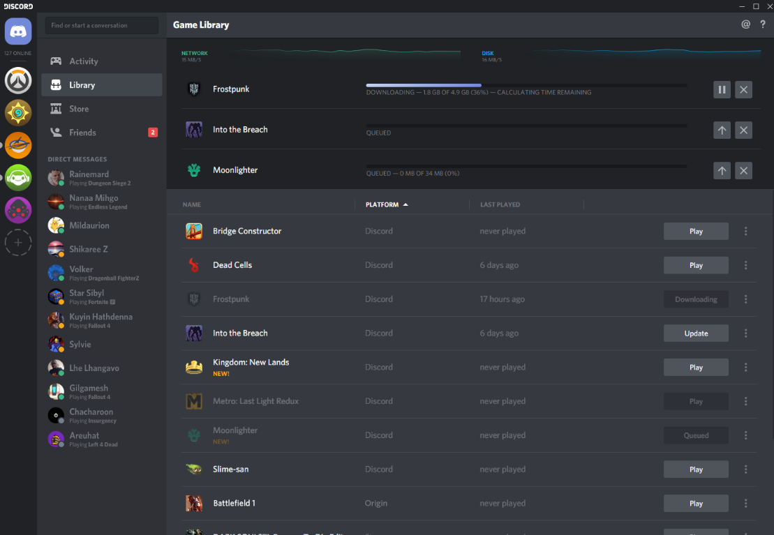Image resolution: width=774 pixels, height=535 pixels.
Task: Open more options for Slime-san
Action: [745, 469]
